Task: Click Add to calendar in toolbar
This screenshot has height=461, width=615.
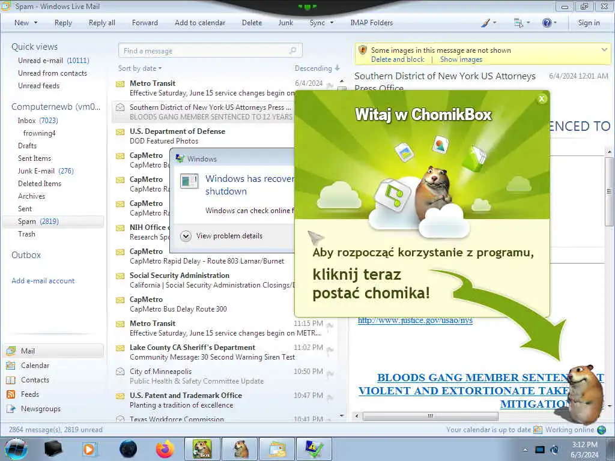Action: coord(200,23)
